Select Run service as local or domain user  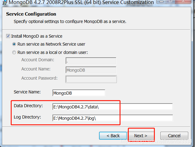(x=14, y=52)
